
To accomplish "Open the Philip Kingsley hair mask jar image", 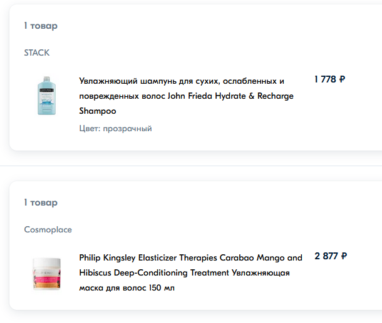I will click(47, 274).
